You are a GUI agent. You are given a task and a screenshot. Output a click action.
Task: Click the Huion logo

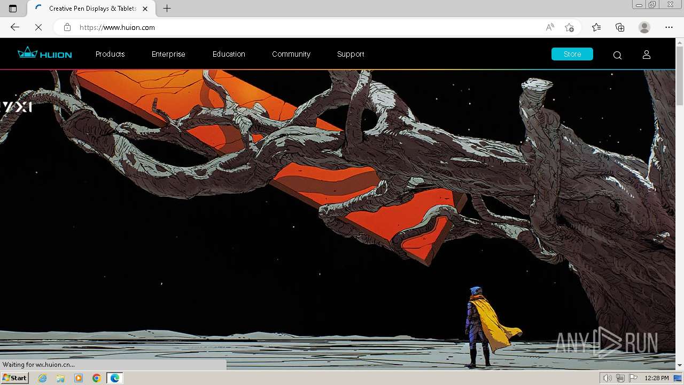point(44,53)
